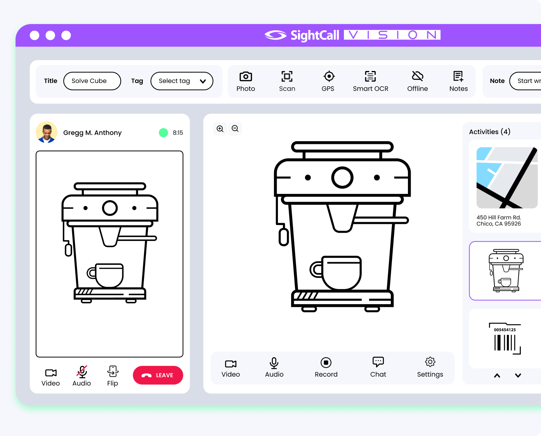This screenshot has height=436, width=541.
Task: Leave the call with the LEAVE button
Action: [158, 375]
